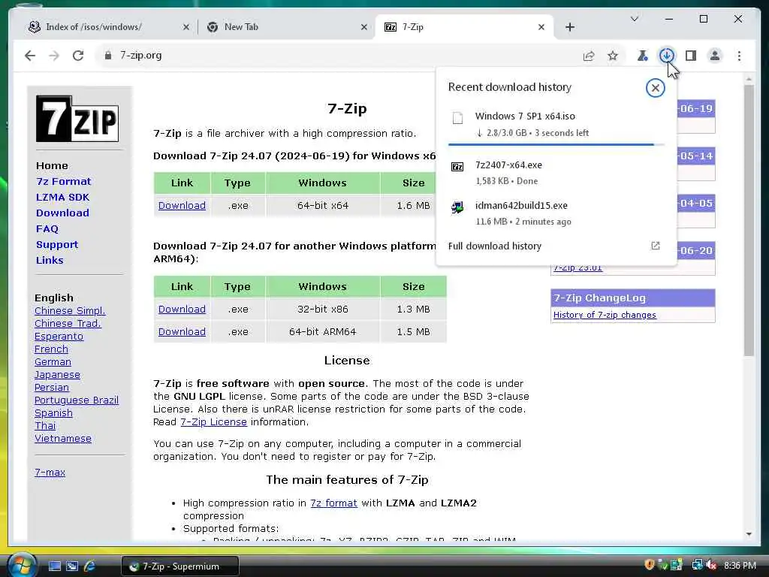Viewport: 769px width, 577px height.
Task: Open a new tab with plus button
Action: [569, 27]
